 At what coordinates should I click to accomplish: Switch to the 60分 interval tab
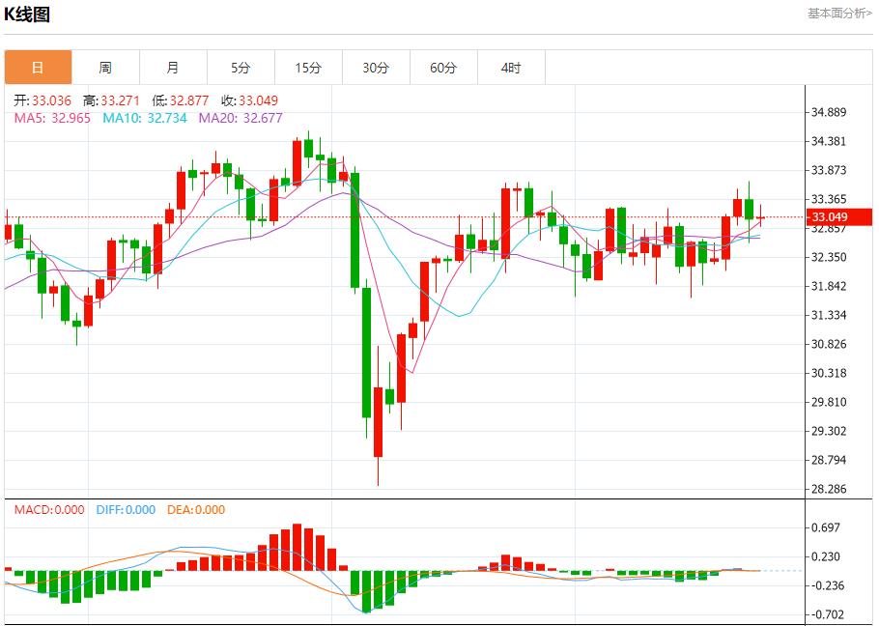443,68
